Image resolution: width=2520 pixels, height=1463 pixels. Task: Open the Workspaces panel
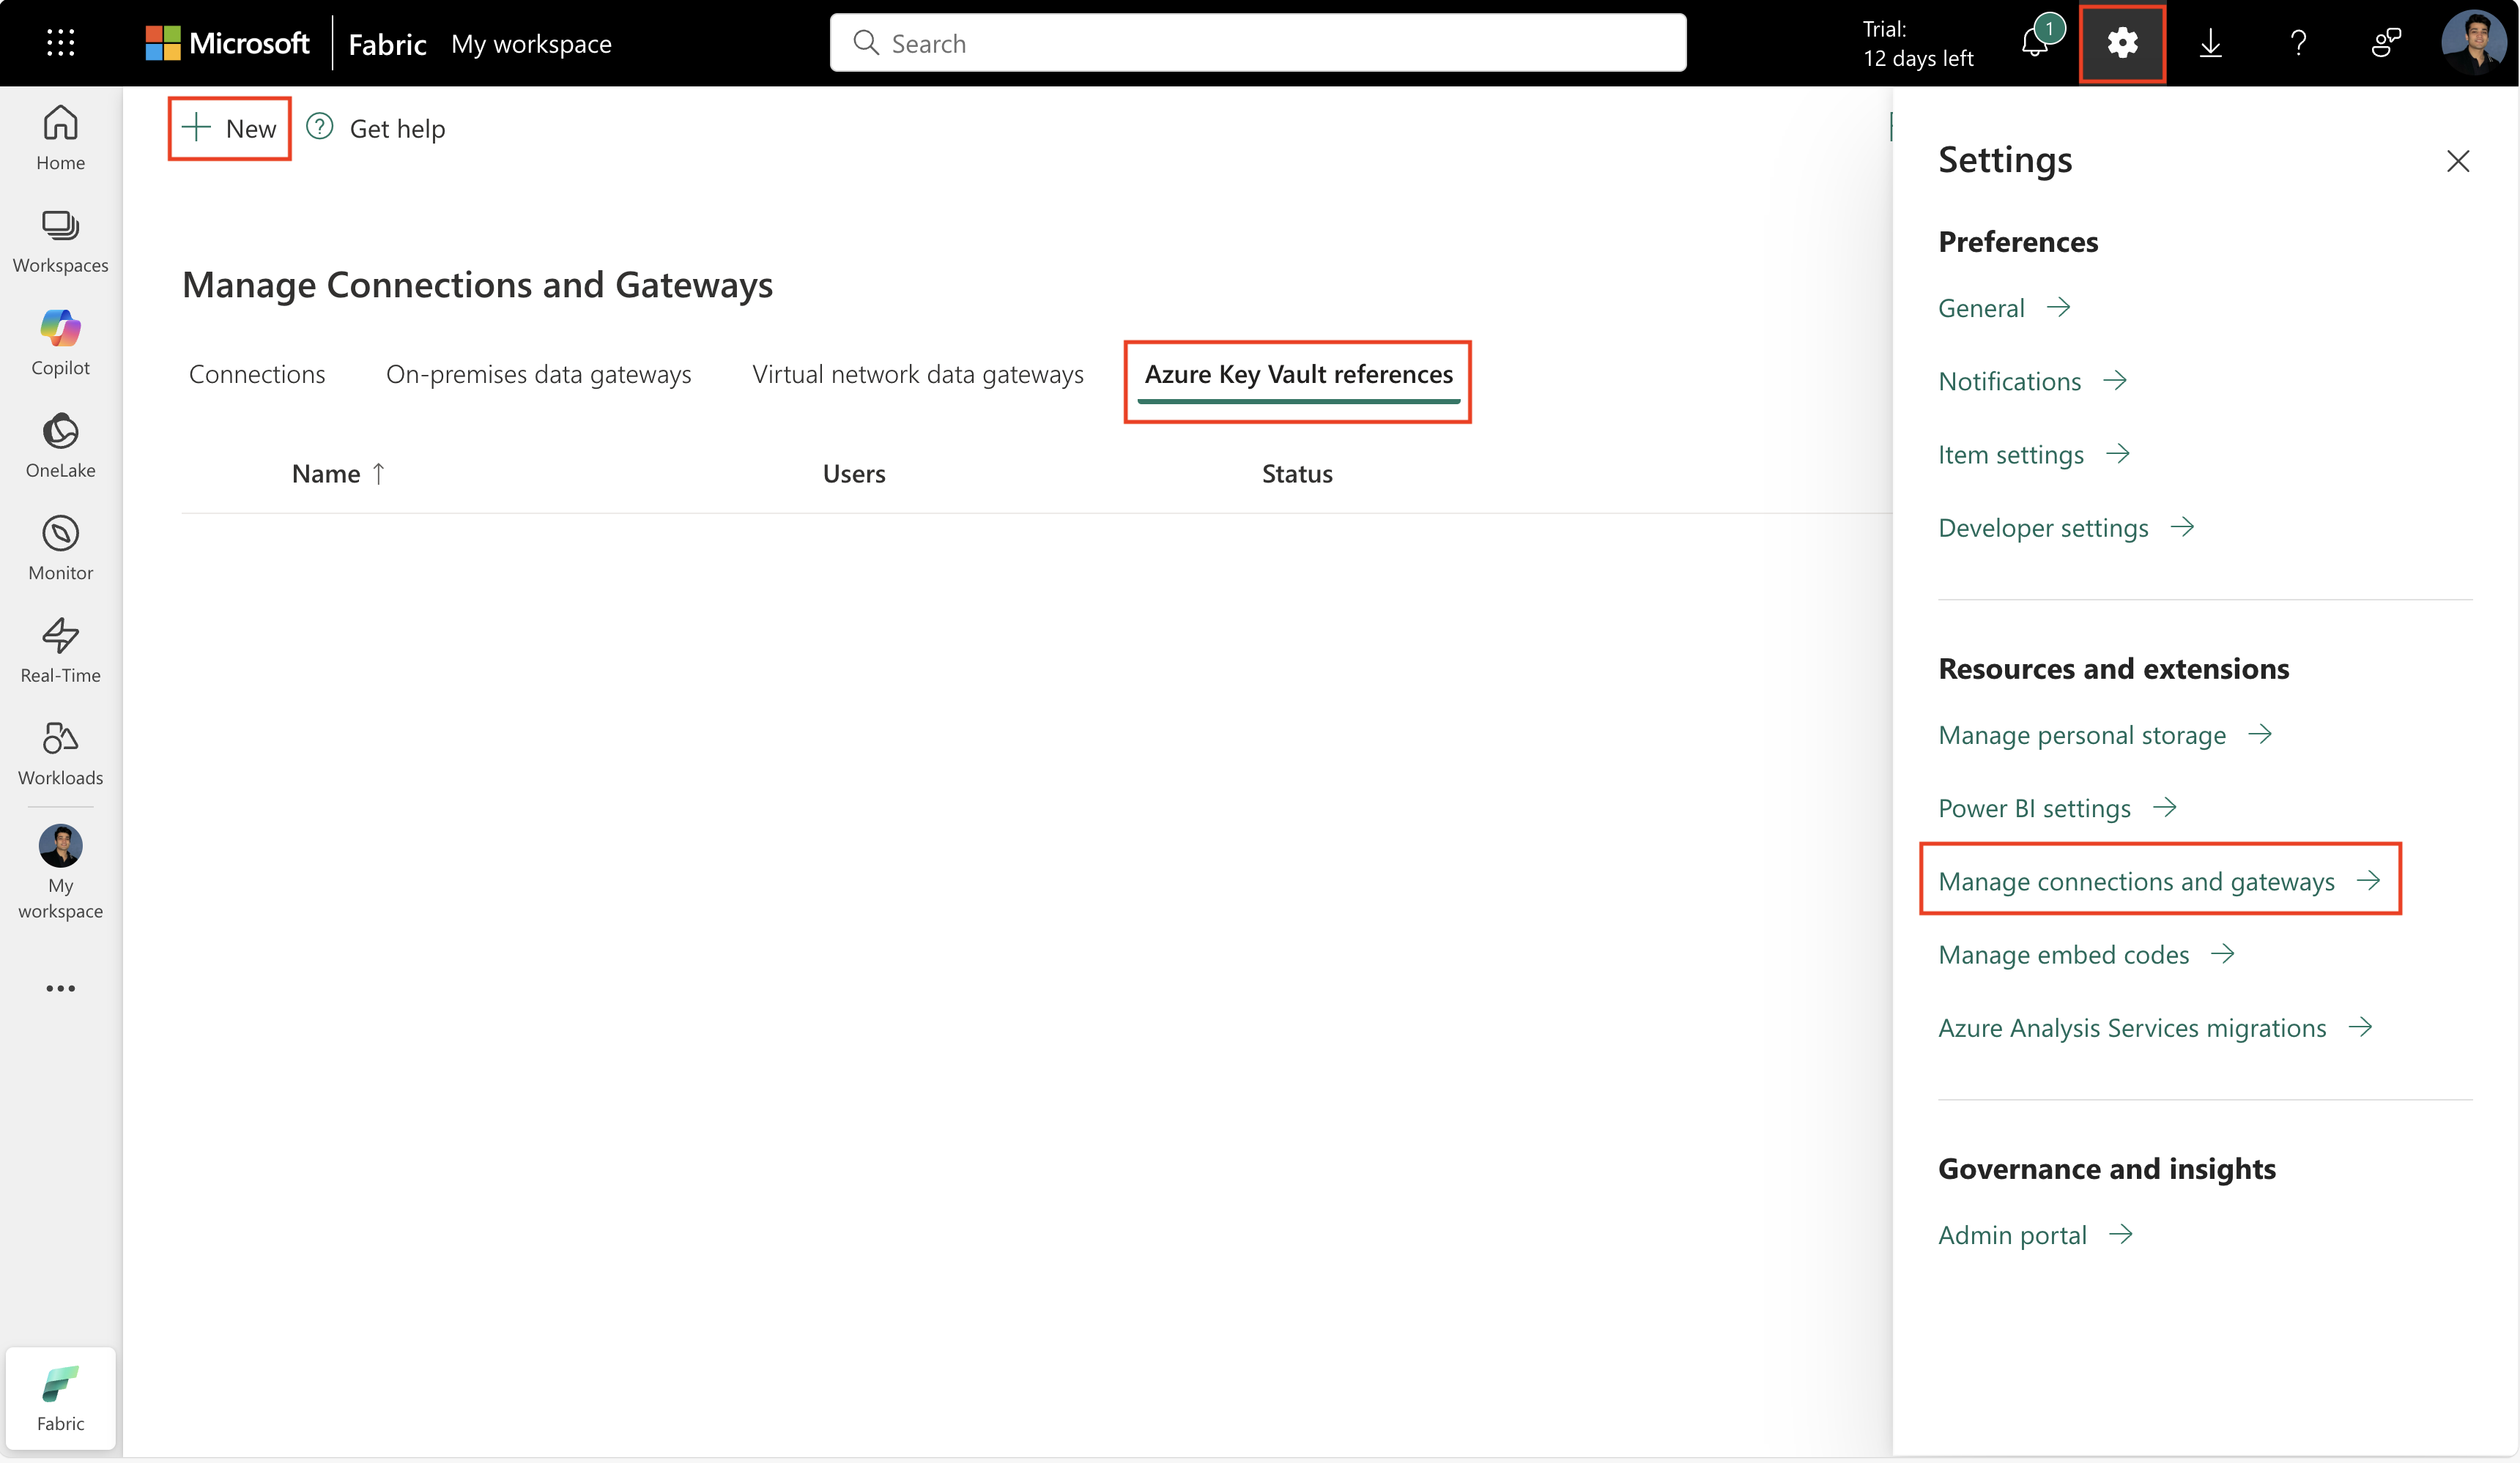59,240
